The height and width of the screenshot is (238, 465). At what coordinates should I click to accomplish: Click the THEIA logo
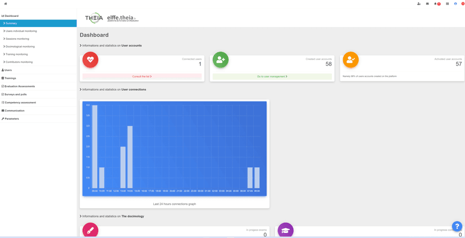[x=94, y=18]
